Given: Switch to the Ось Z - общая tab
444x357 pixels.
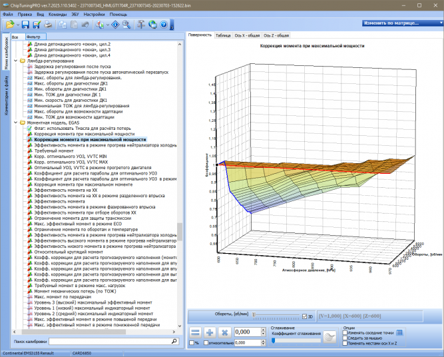Looking at the screenshot, I should click(x=276, y=35).
